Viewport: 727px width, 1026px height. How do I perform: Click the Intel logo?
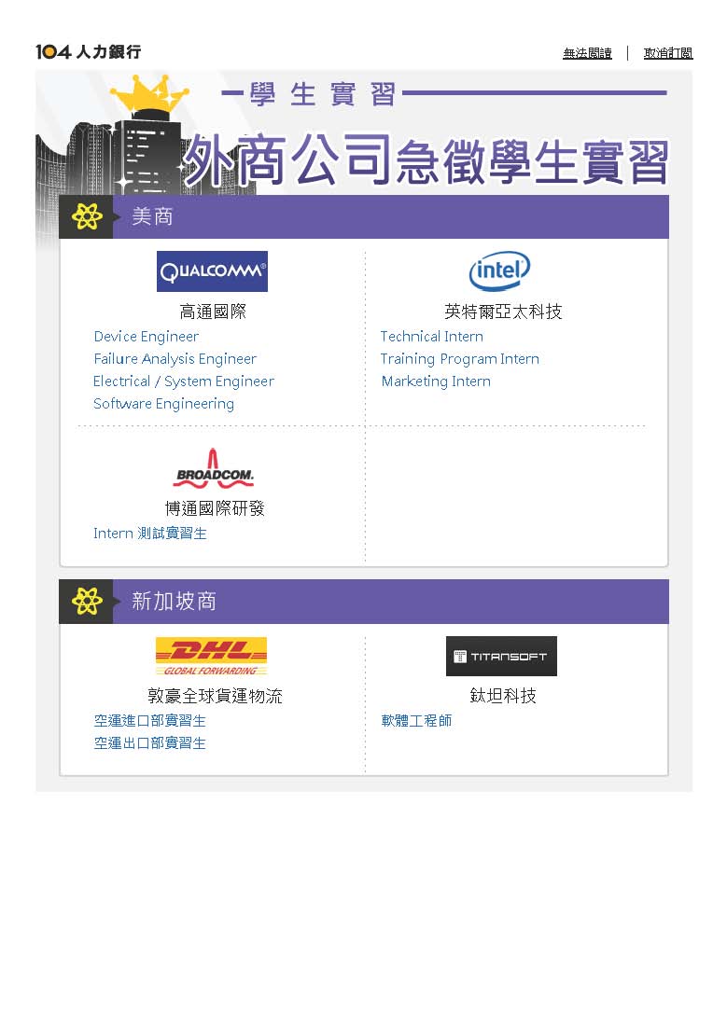499,270
